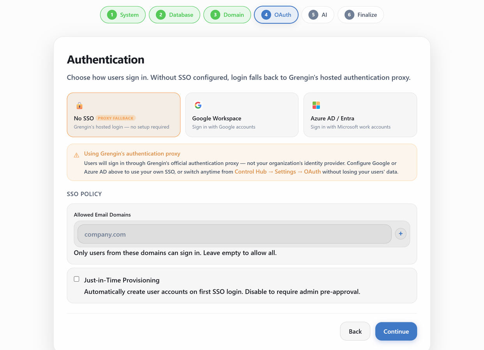The image size is (484, 350).
Task: Focus the Allowed Email Domains field
Action: 235,234
